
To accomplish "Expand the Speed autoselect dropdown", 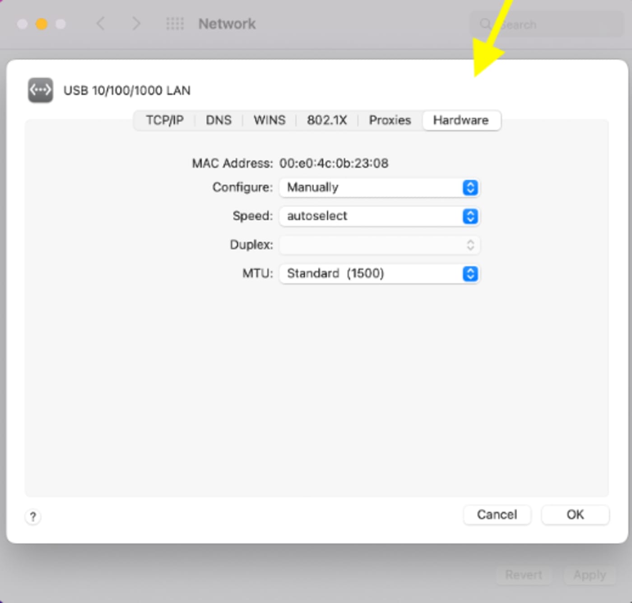I will click(x=379, y=216).
